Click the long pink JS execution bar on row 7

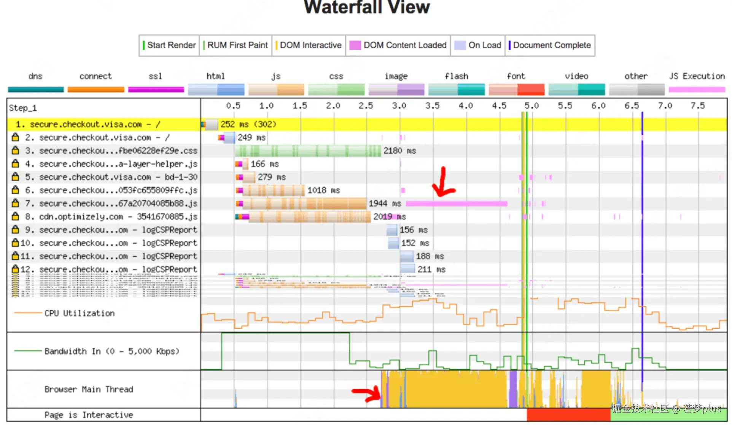pyautogui.click(x=457, y=204)
